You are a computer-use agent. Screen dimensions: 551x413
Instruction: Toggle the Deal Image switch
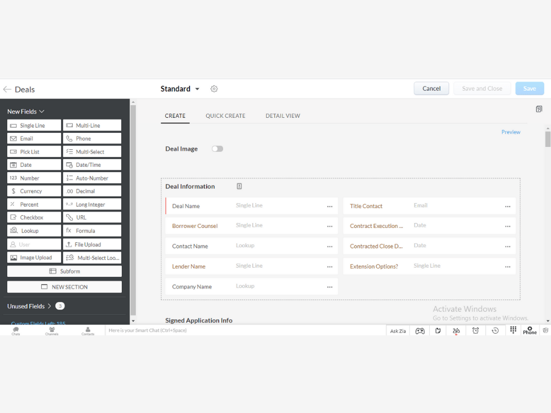pos(217,149)
